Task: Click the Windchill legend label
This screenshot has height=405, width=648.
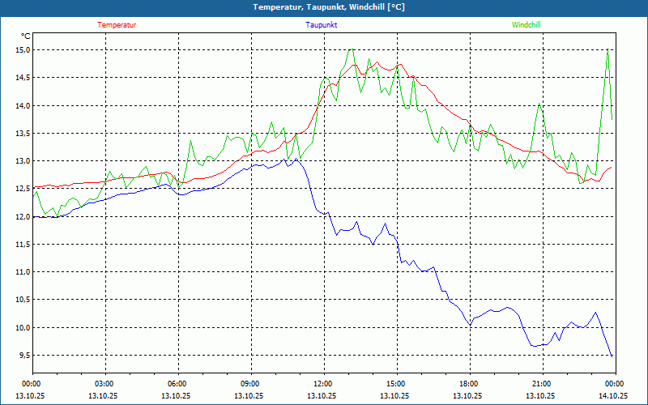Action: click(526, 25)
